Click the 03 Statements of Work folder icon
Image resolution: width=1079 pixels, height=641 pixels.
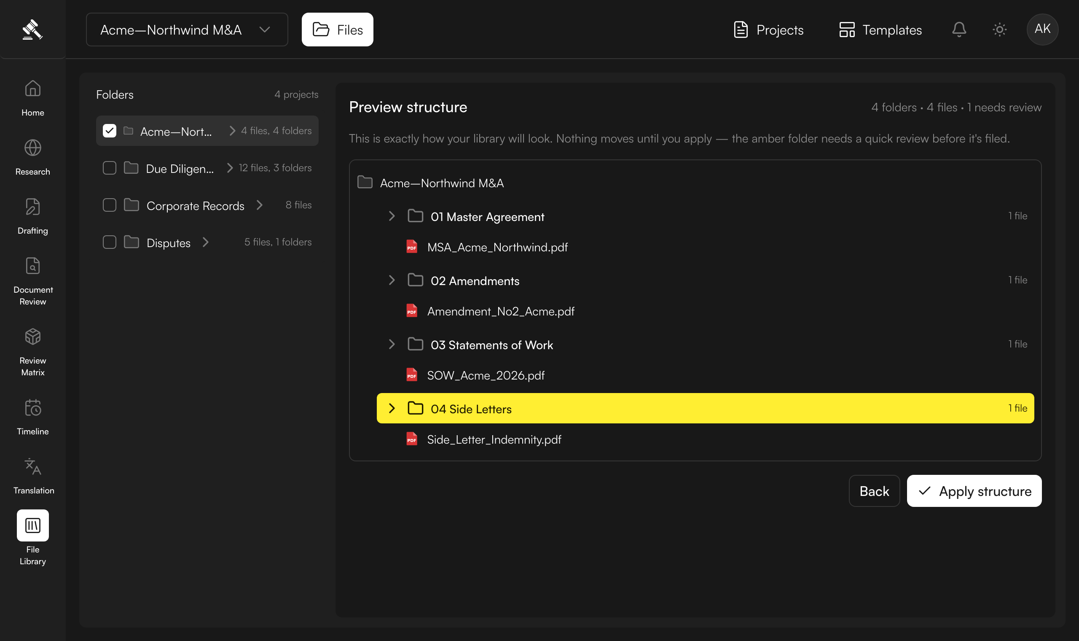415,344
